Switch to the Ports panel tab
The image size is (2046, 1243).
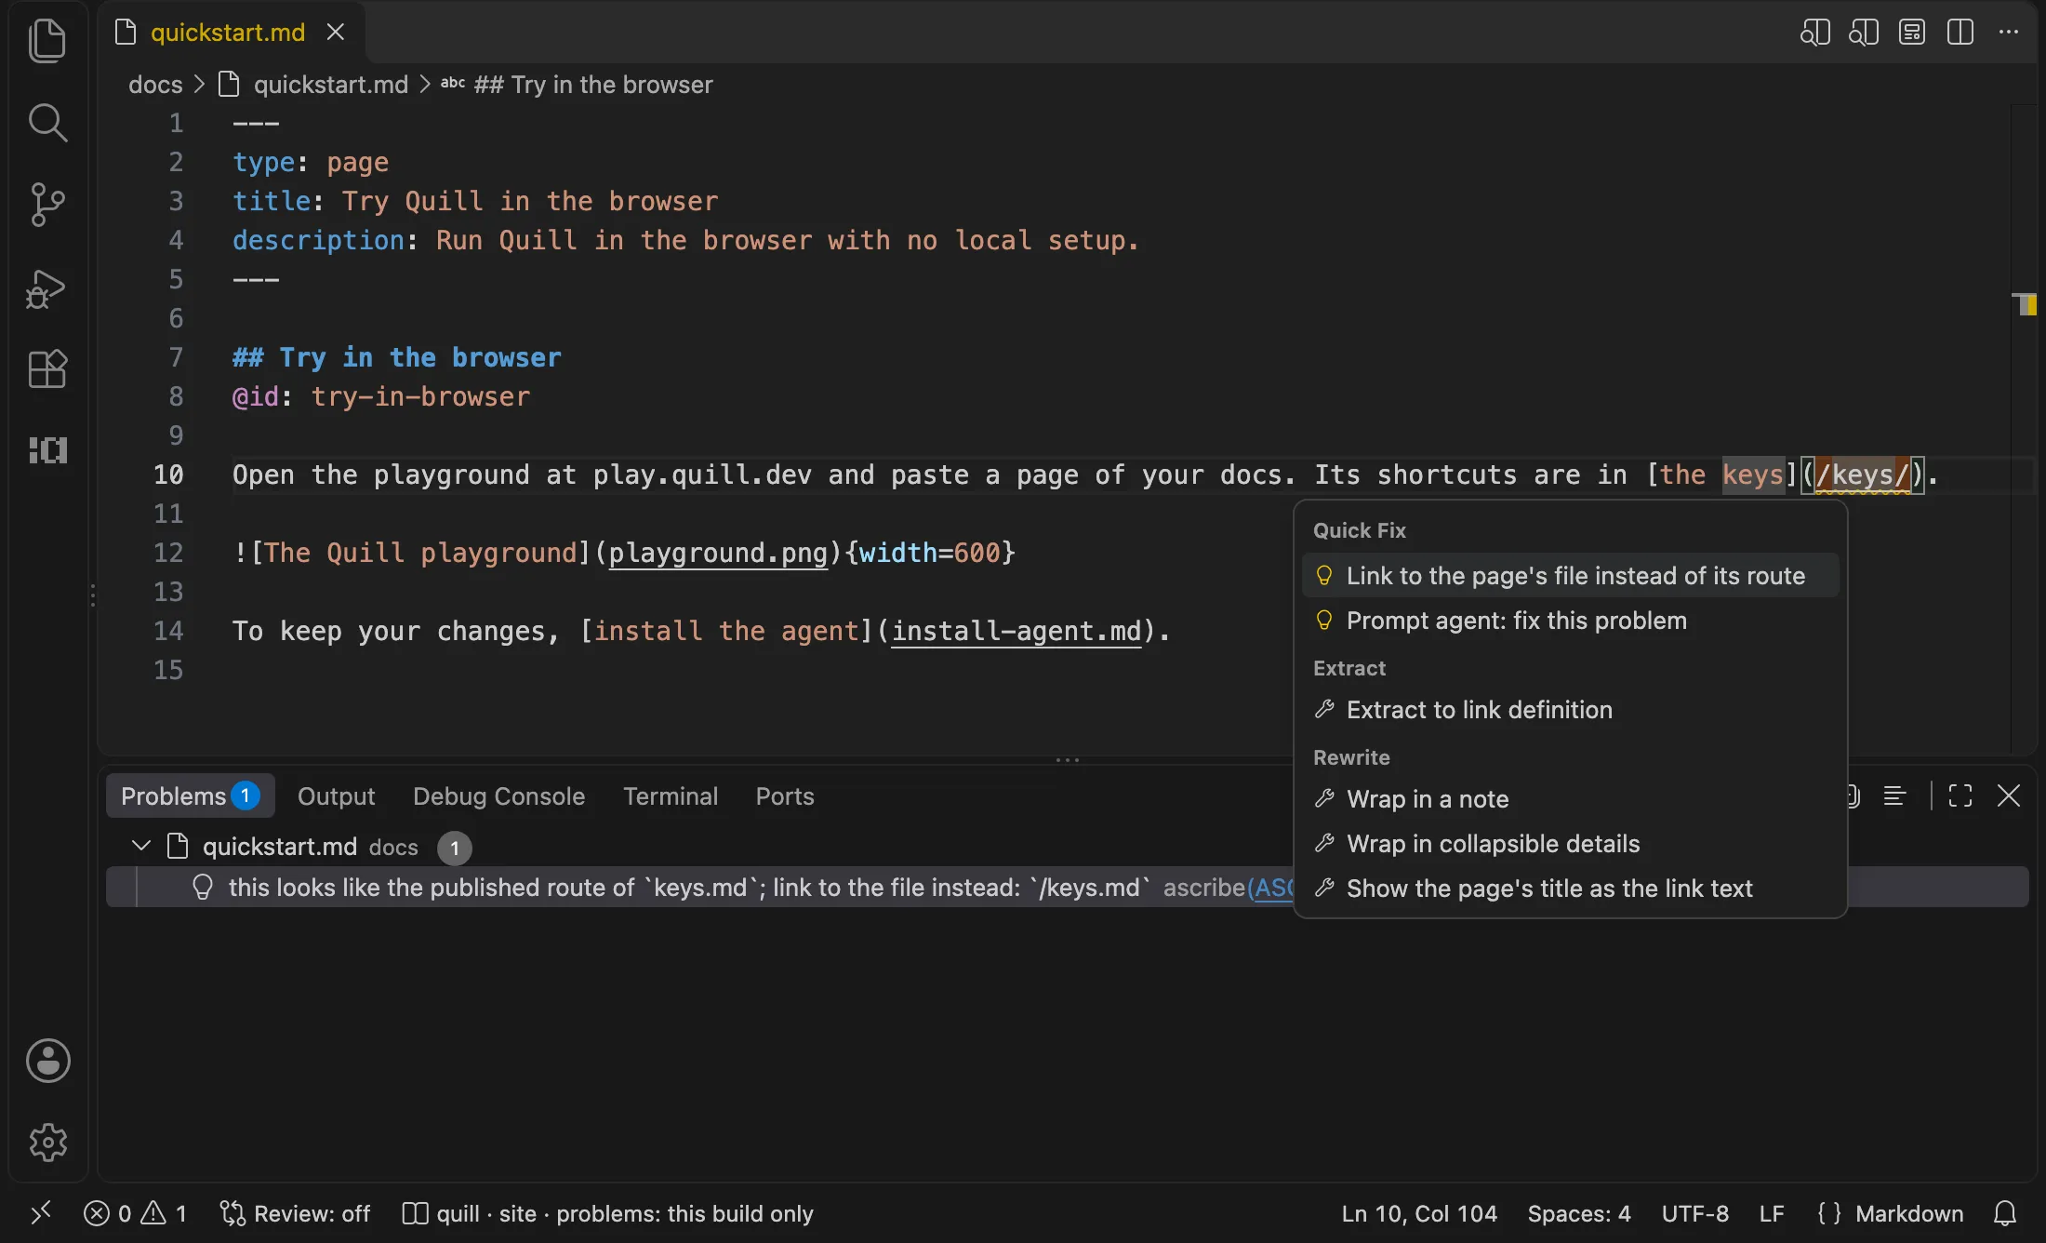784,796
